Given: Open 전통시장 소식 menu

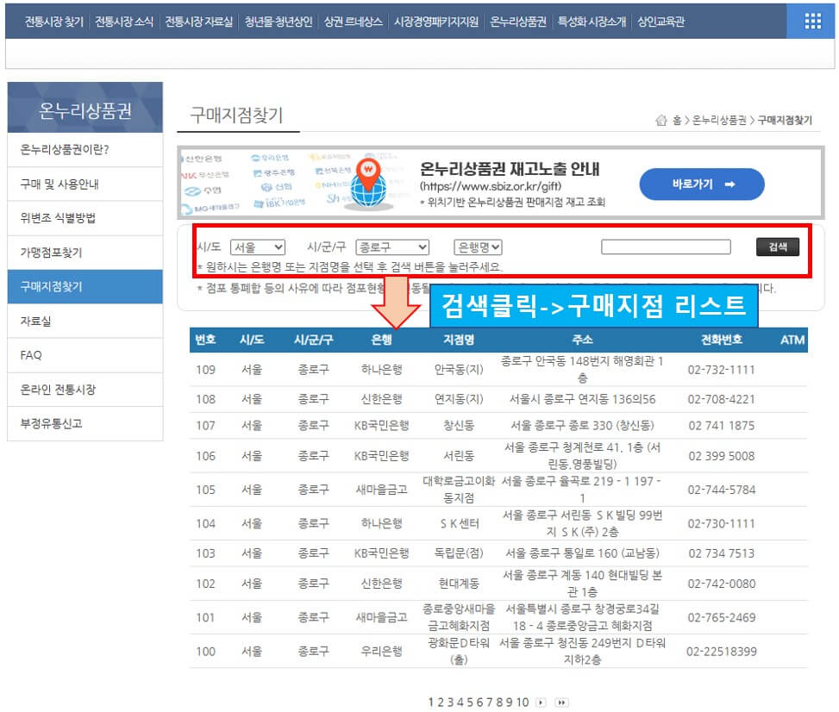Looking at the screenshot, I should tap(124, 22).
